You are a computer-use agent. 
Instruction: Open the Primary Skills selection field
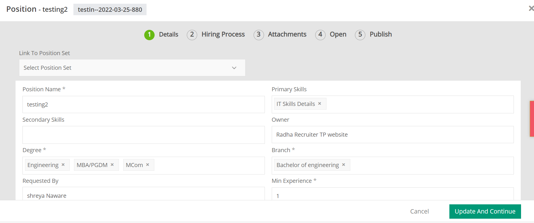point(417,104)
